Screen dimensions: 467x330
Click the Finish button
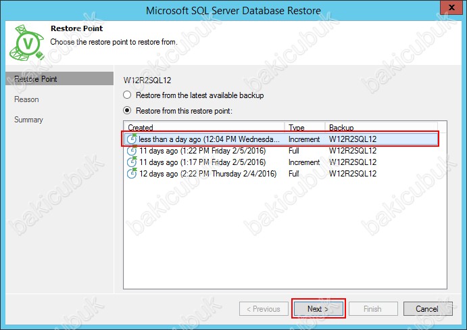(373, 309)
